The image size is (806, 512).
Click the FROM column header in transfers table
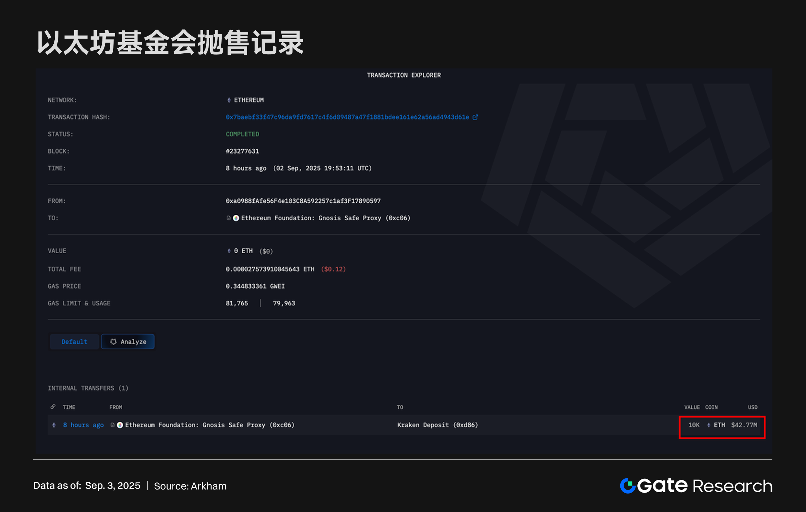click(x=116, y=407)
